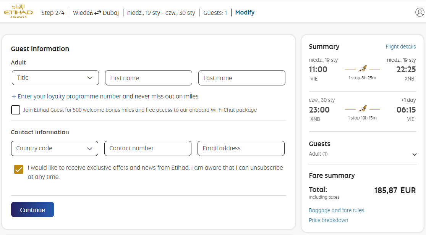
Task: Click the total fare '185,87 EUR'
Action: tap(395, 190)
